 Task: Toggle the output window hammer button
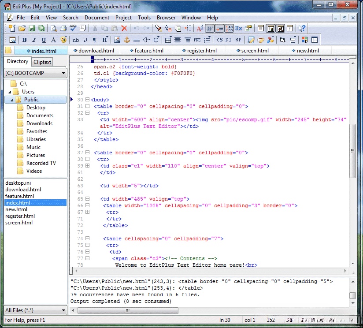click(280, 28)
